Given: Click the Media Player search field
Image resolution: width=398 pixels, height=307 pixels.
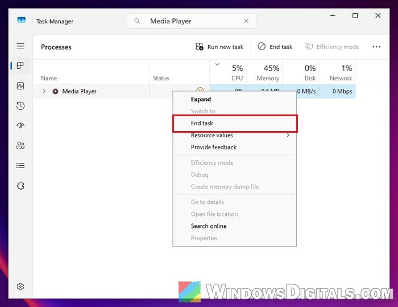Looking at the screenshot, I should pos(192,21).
